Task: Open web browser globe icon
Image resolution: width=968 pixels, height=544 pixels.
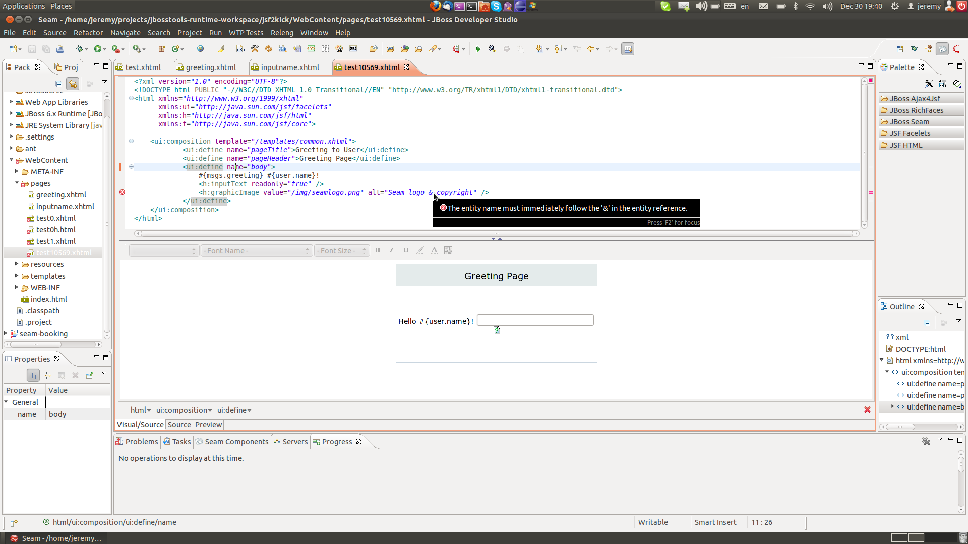Action: 200,49
